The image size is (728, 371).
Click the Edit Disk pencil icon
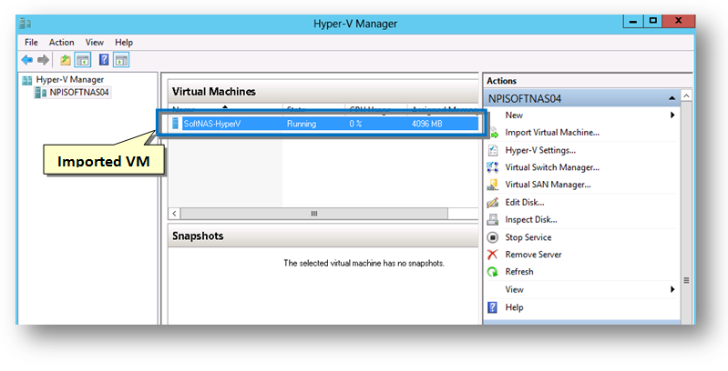493,203
